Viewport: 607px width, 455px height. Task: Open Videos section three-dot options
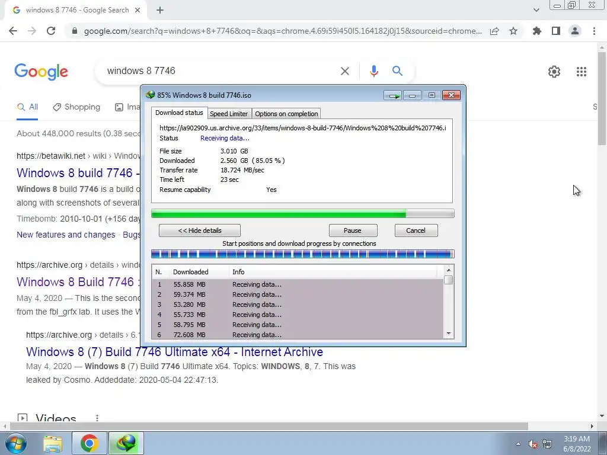point(97,418)
